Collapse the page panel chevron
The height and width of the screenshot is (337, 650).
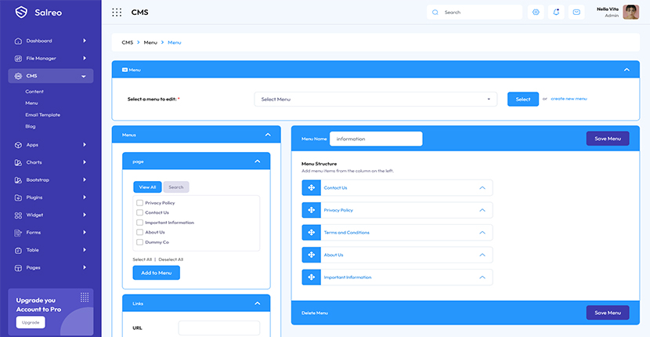click(258, 161)
